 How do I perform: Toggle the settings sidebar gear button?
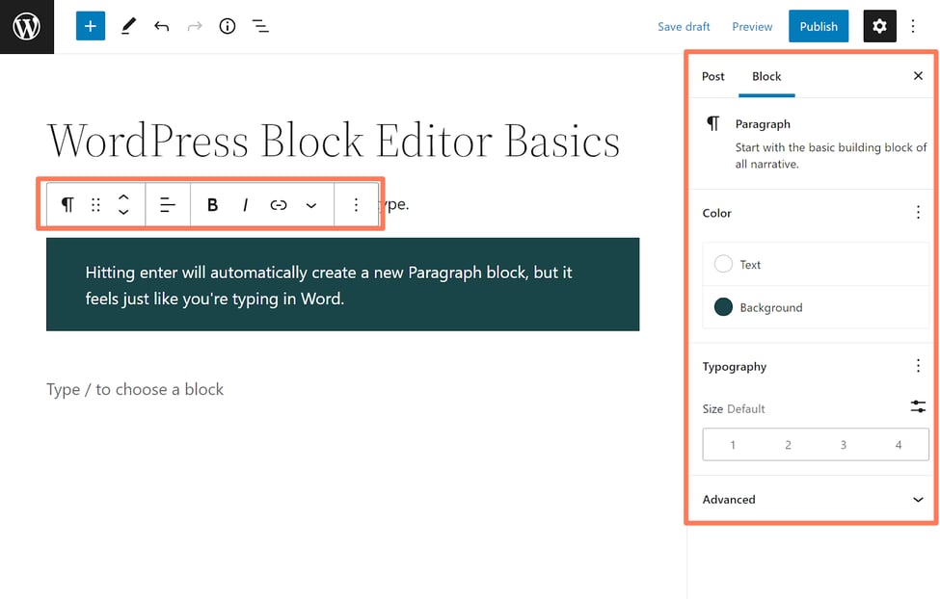pyautogui.click(x=878, y=26)
